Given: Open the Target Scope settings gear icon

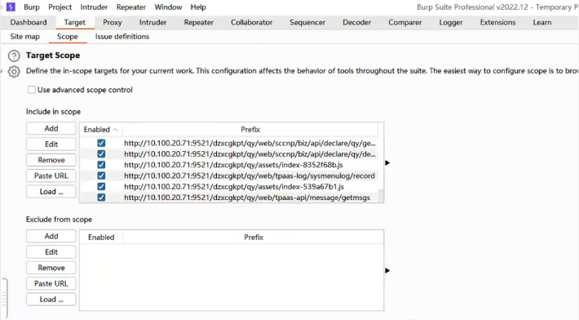Looking at the screenshot, I should pos(14,72).
